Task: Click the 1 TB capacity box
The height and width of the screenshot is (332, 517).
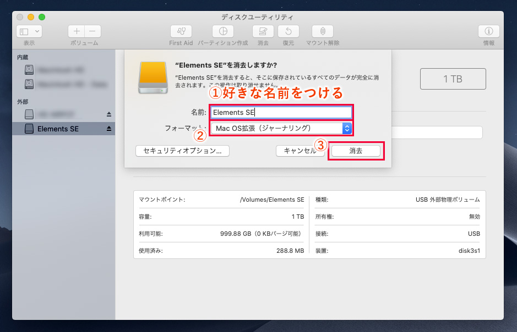Action: pos(453,79)
